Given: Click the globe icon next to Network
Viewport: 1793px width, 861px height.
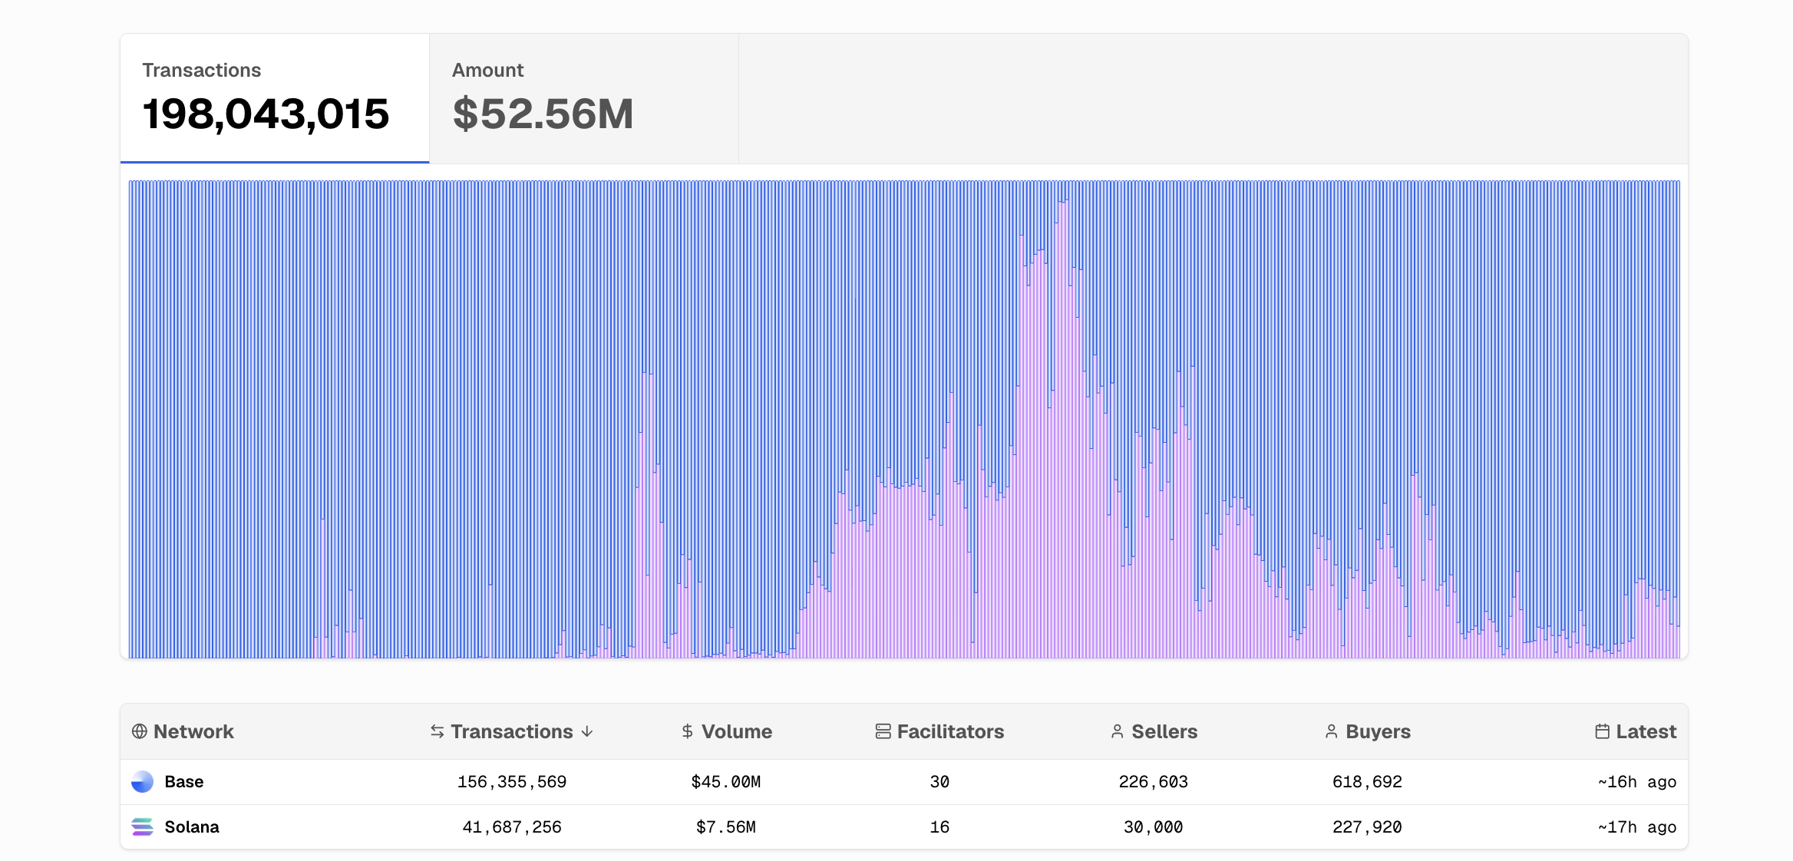Looking at the screenshot, I should coord(140,731).
